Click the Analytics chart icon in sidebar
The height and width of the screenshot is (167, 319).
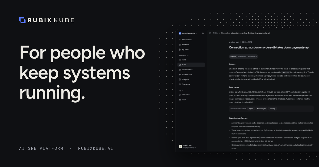[180, 79]
